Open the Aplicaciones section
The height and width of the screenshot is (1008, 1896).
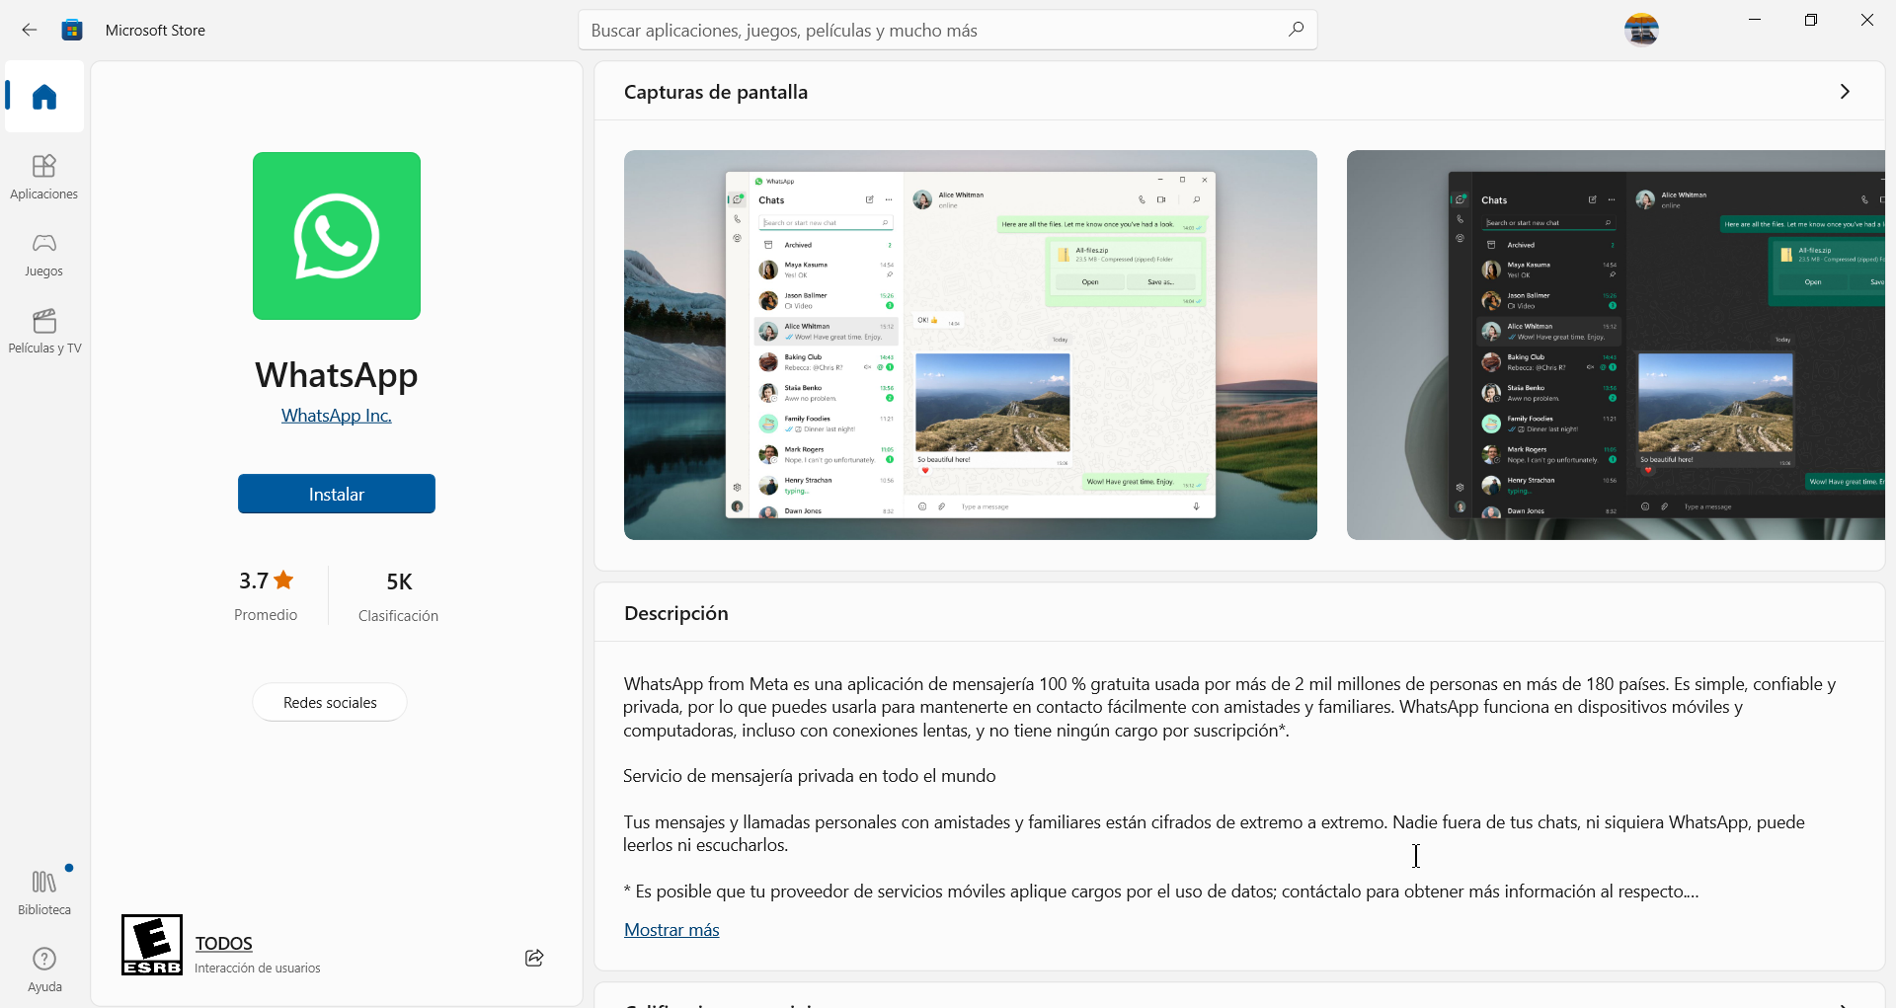coord(44,177)
